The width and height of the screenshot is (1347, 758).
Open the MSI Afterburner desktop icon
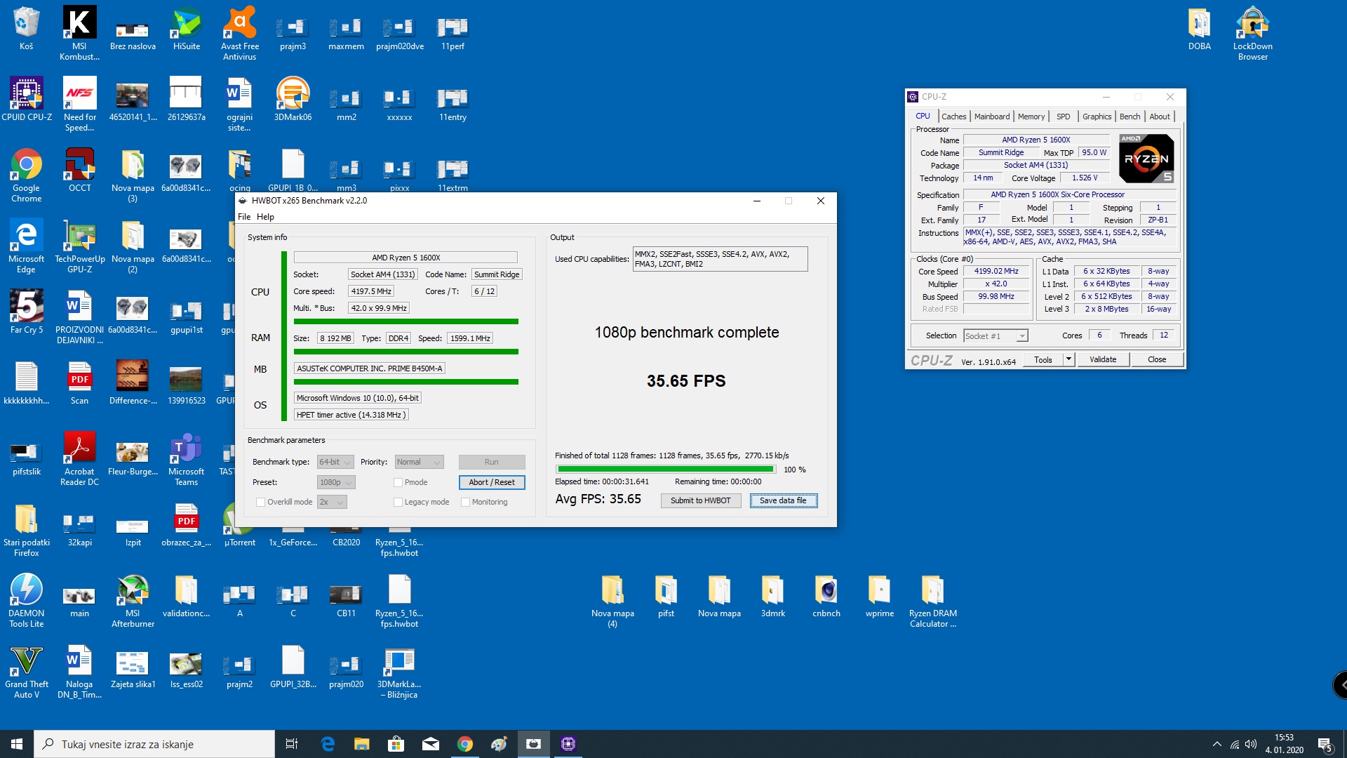[133, 601]
